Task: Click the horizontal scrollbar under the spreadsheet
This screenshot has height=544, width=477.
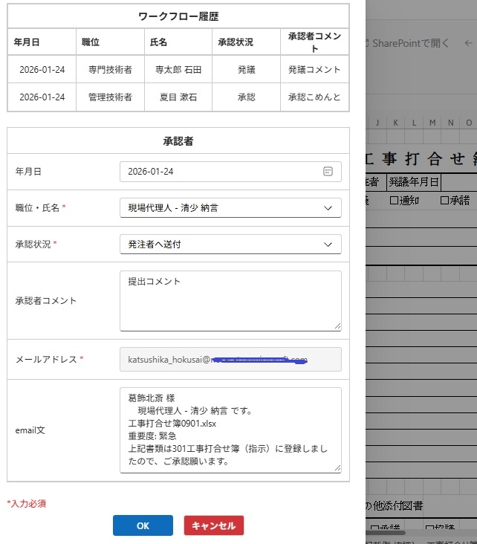Action: tap(385, 532)
